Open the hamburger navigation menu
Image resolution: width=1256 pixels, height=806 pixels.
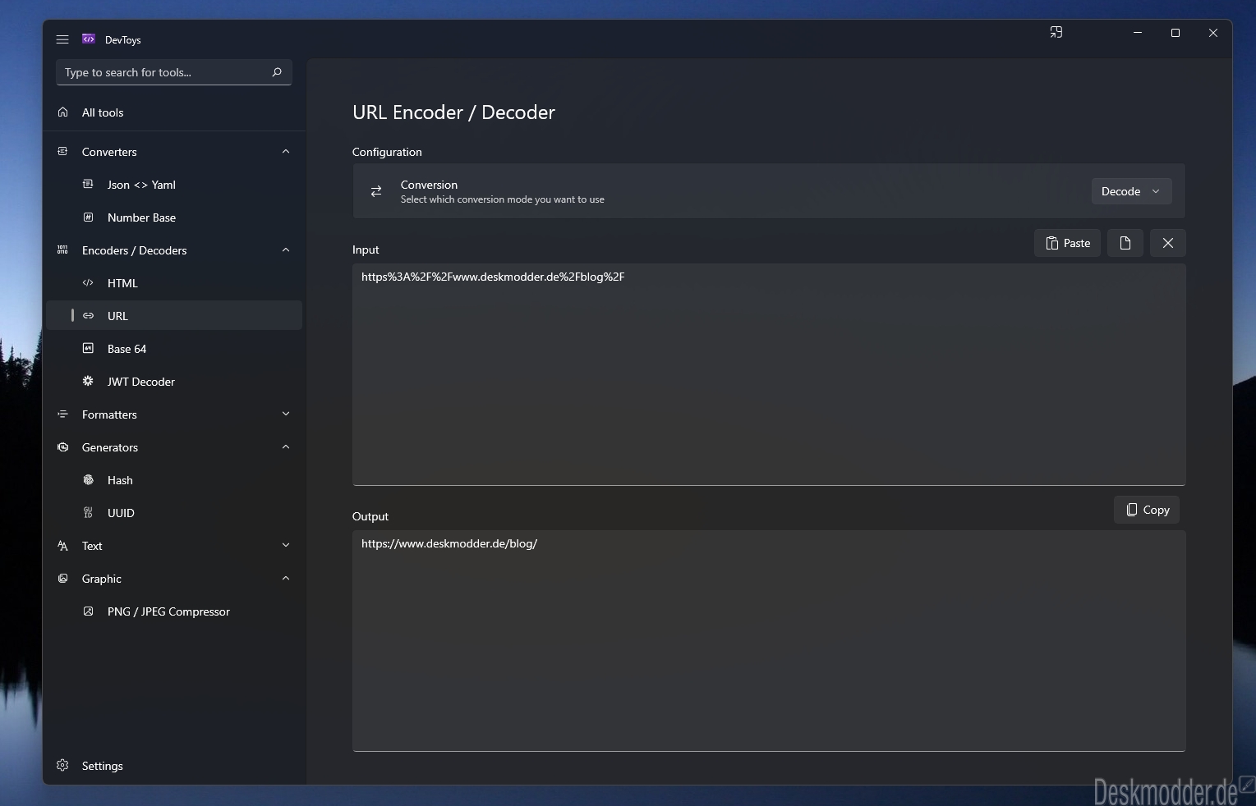click(x=62, y=39)
